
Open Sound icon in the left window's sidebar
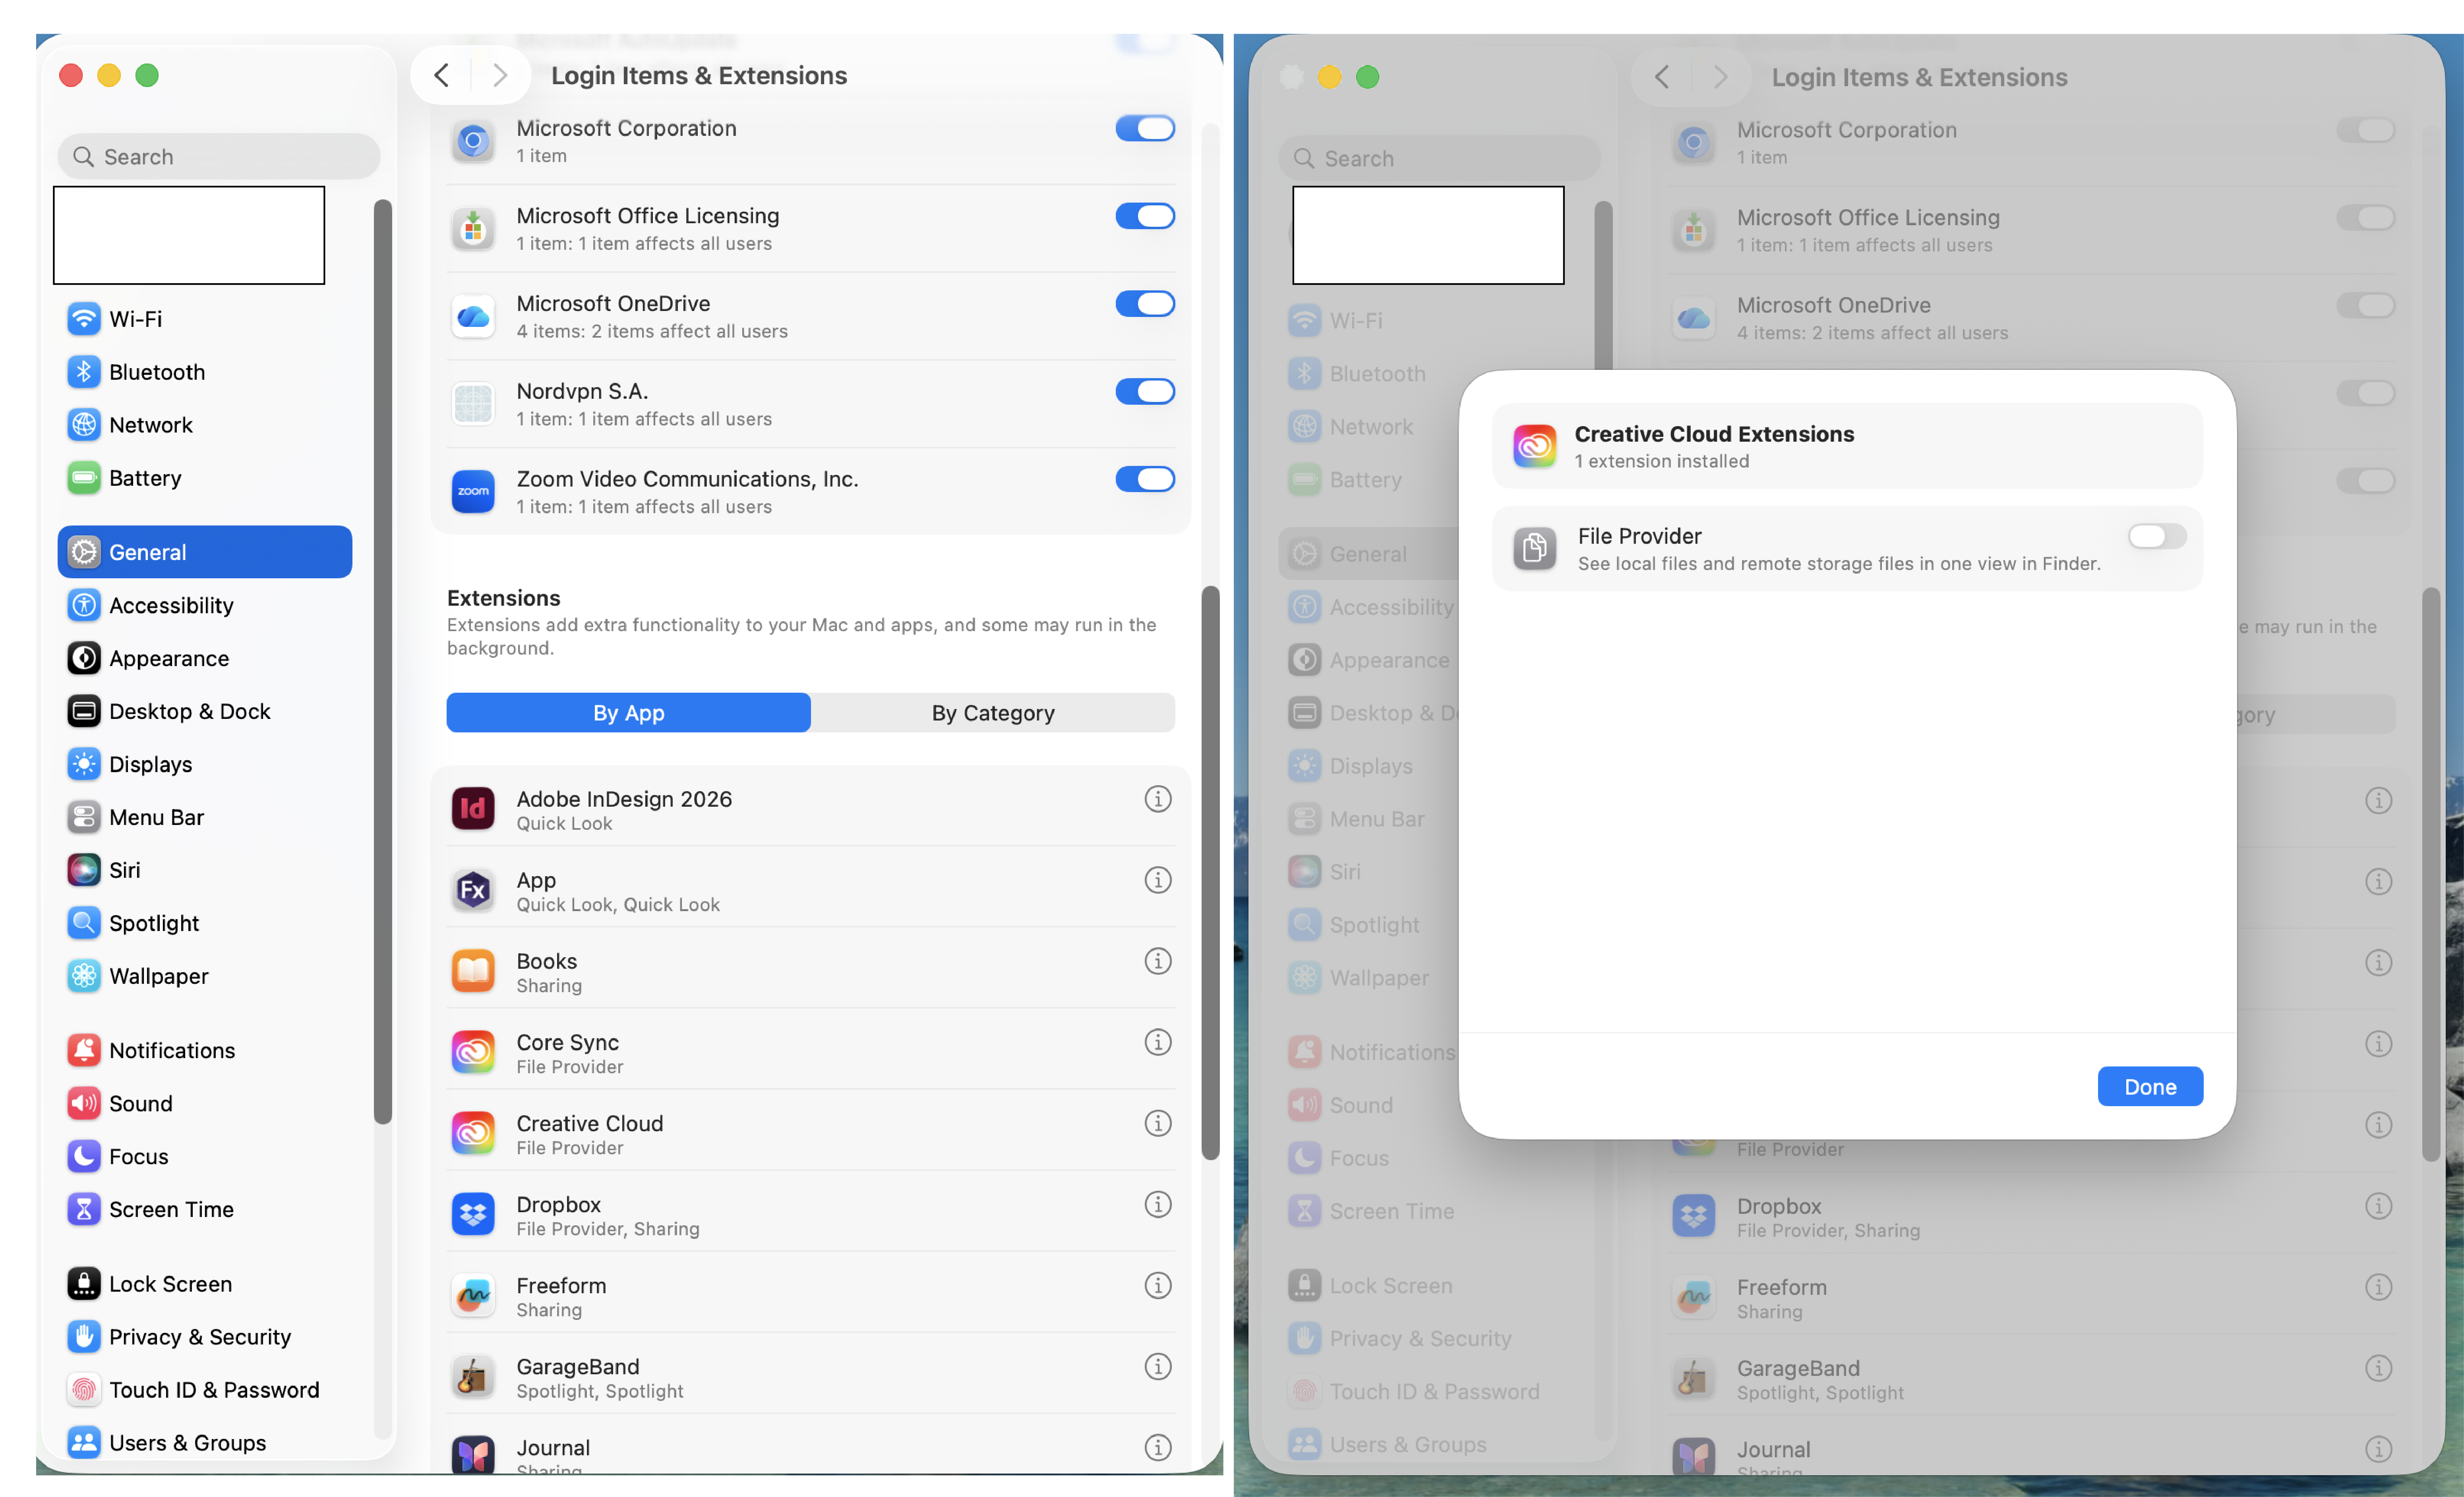pyautogui.click(x=84, y=1103)
